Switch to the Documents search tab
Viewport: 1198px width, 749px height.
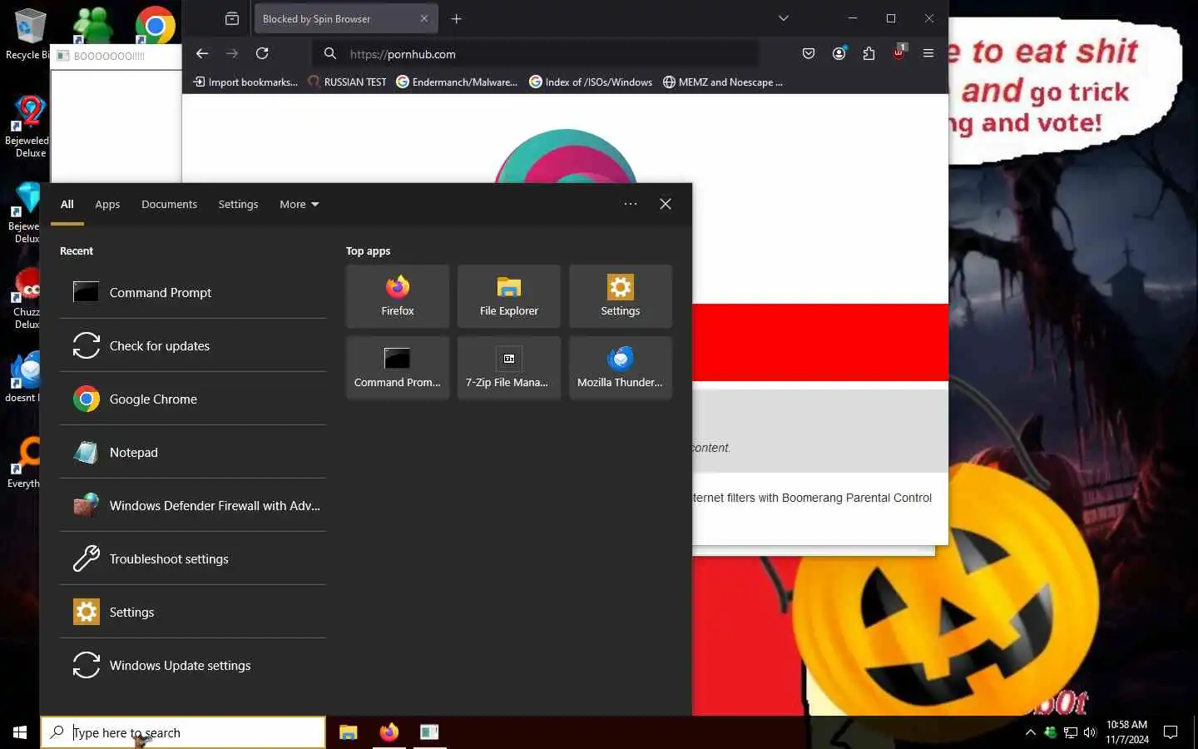pos(169,204)
